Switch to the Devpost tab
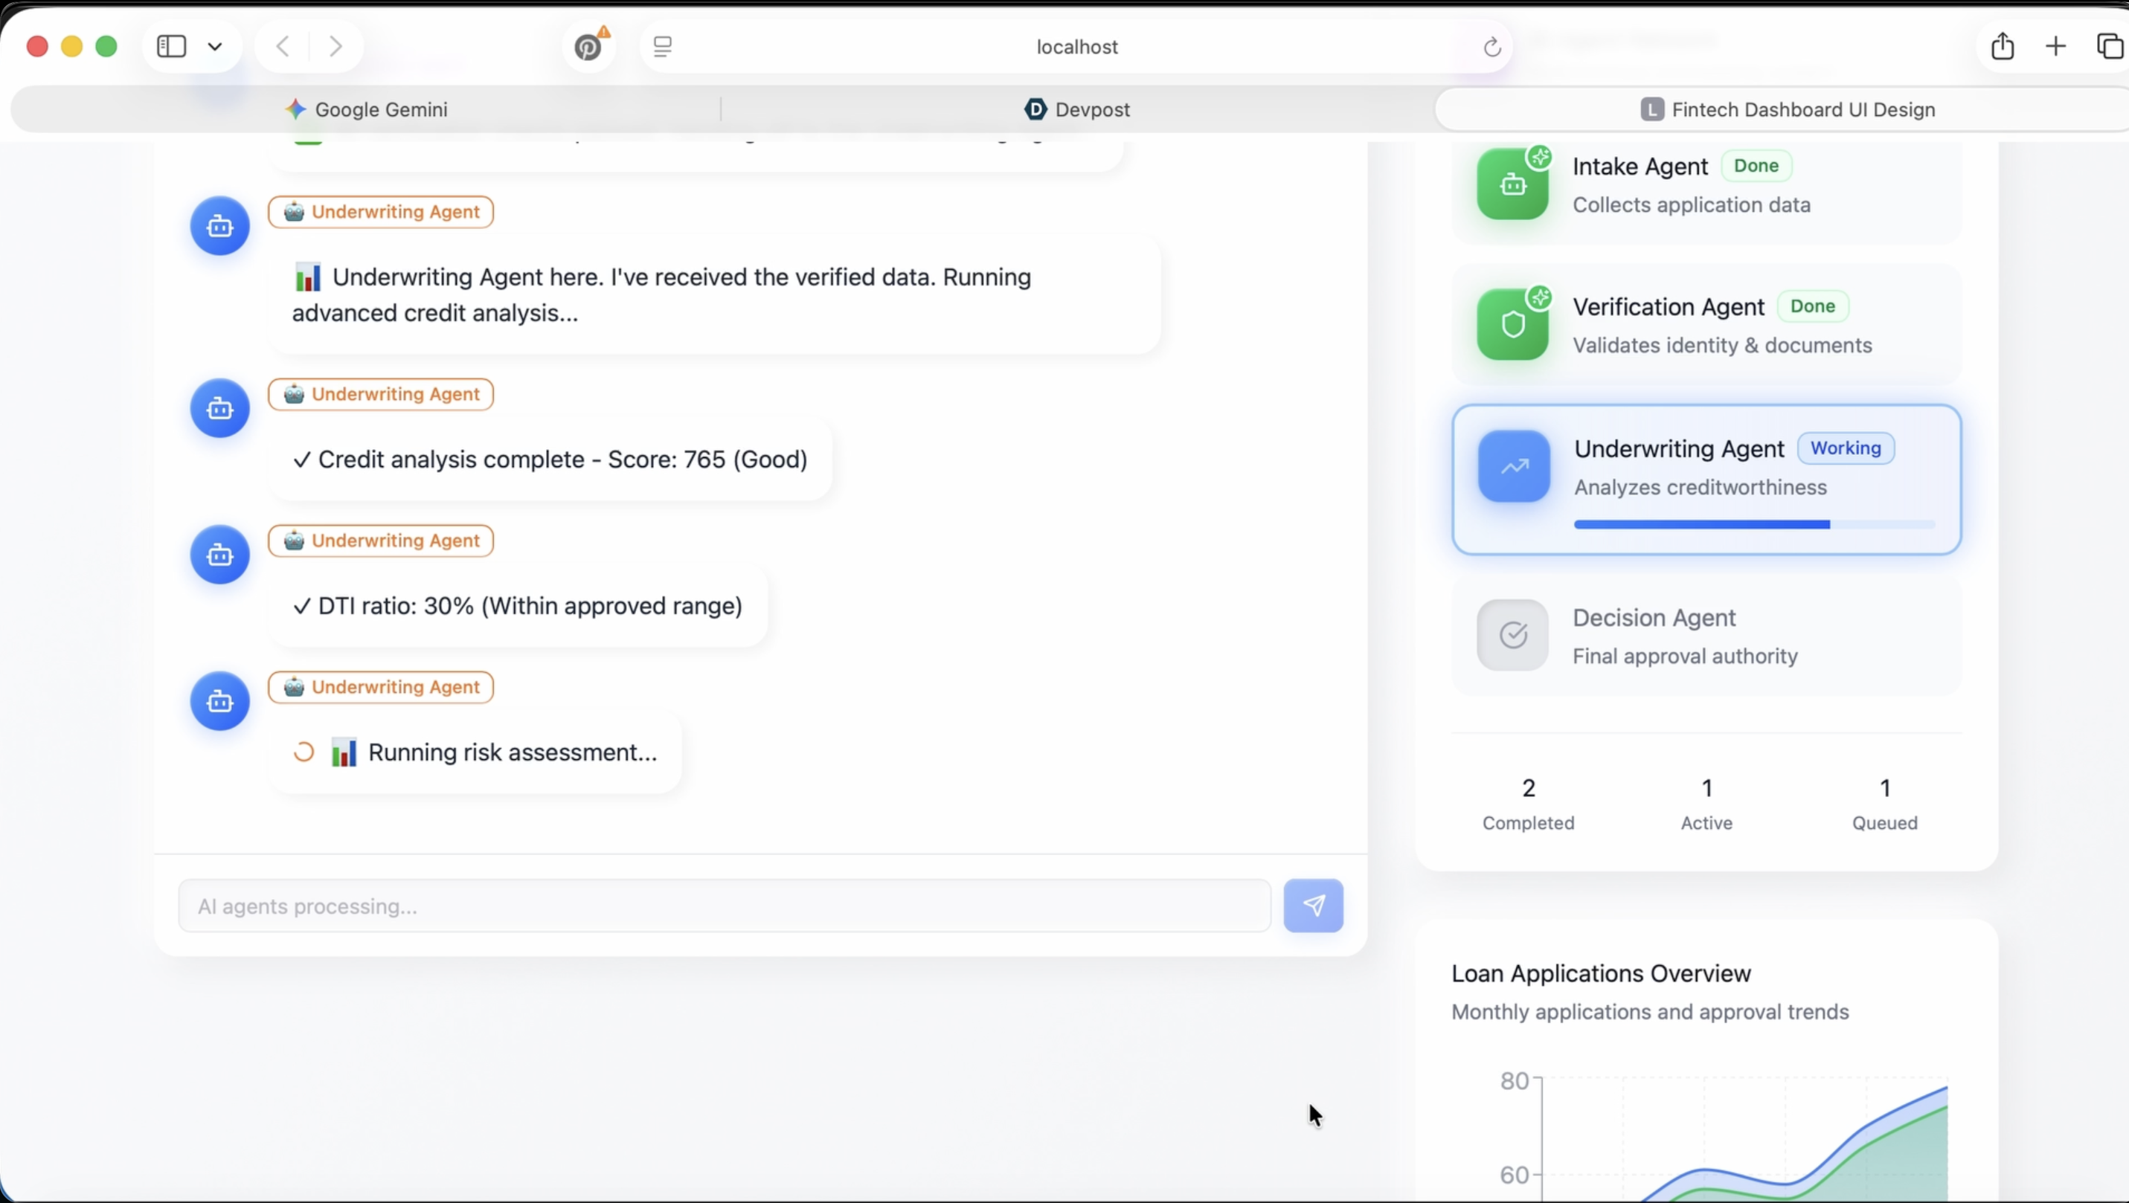2129x1203 pixels. tap(1077, 109)
